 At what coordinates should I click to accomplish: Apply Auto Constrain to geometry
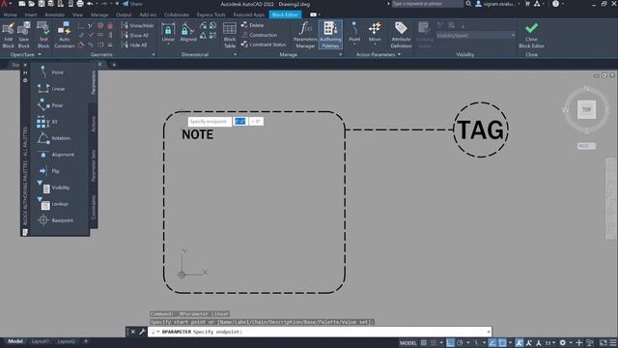click(65, 35)
